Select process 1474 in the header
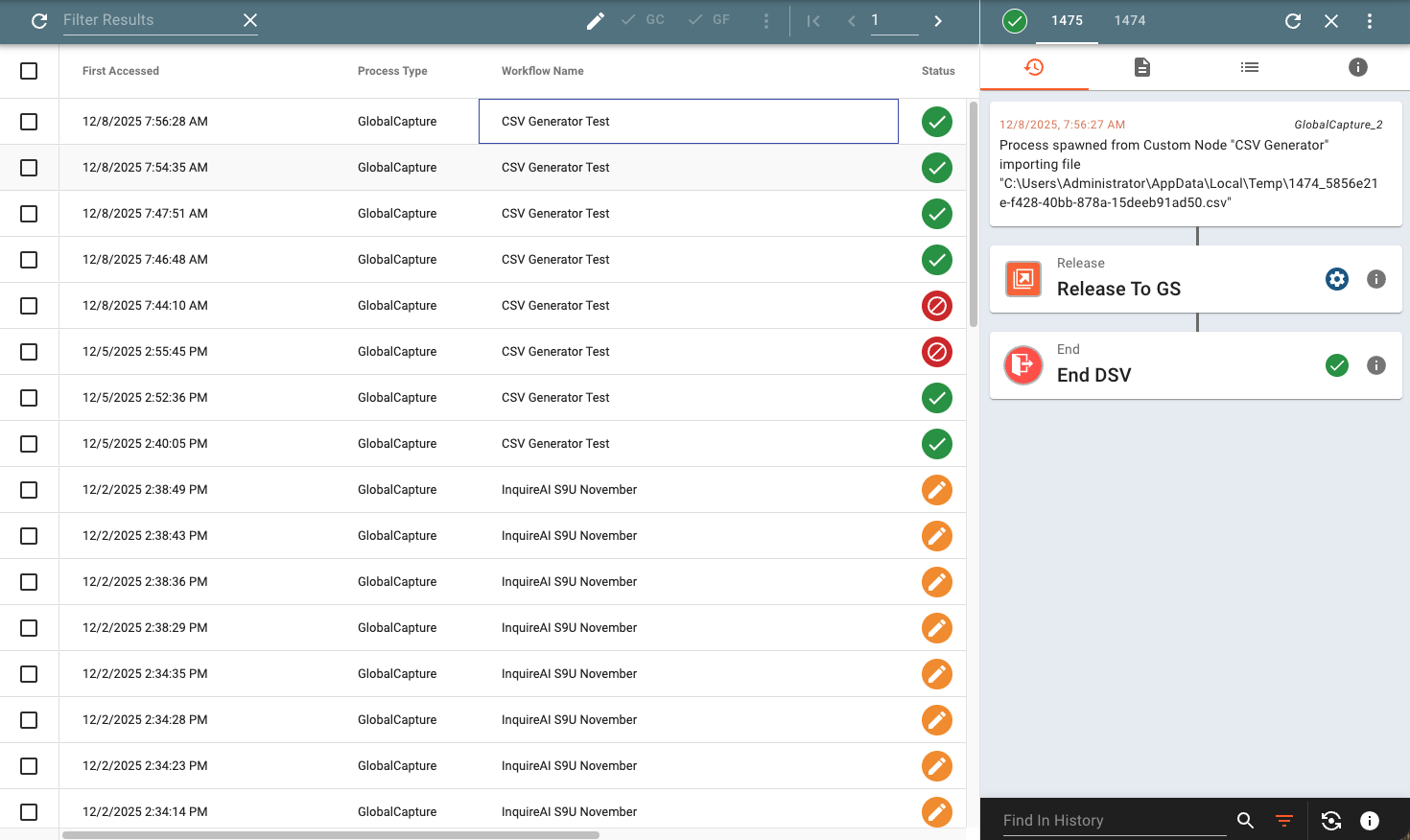 pyautogui.click(x=1129, y=20)
